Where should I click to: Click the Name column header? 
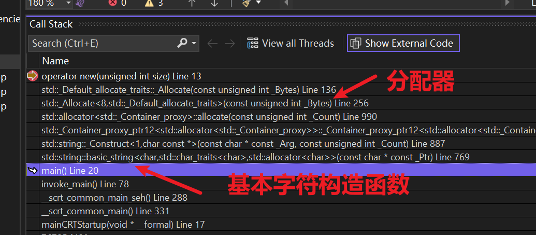55,61
